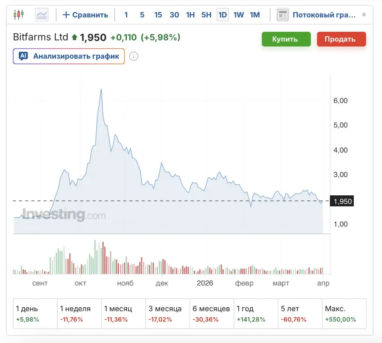The image size is (382, 343).
Task: Click the 2026 date axis label
Action: pyautogui.click(x=205, y=283)
